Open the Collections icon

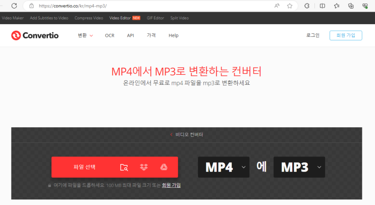coord(351,6)
